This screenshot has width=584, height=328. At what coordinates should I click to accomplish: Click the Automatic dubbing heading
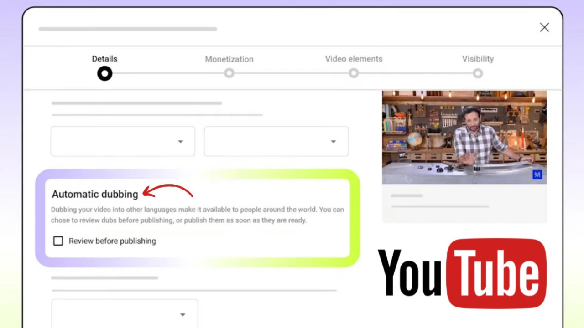click(95, 194)
